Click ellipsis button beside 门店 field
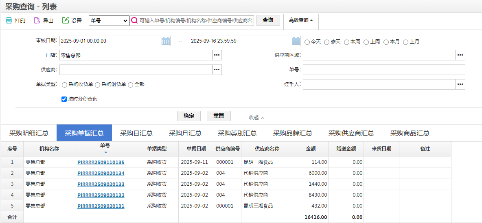 point(217,55)
